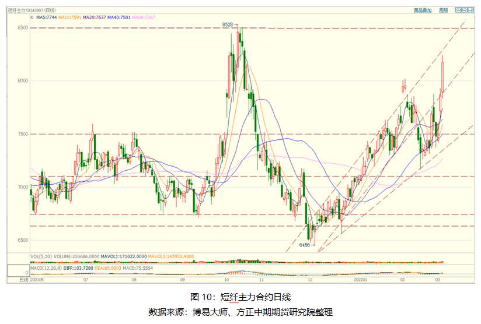Screen dimensions: 481x324
Task: Click the 6500 price axis label
Action: click(x=23, y=241)
